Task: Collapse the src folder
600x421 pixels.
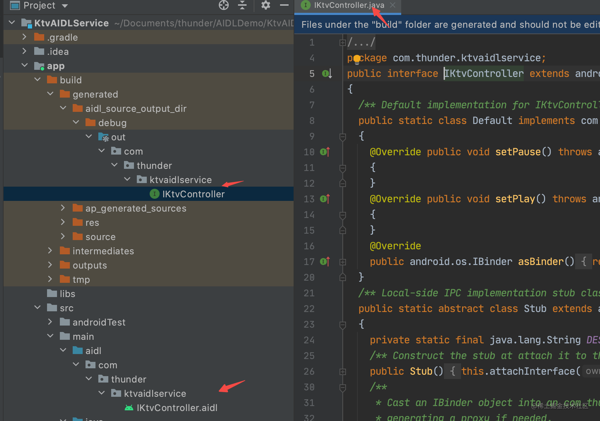Action: (x=37, y=308)
